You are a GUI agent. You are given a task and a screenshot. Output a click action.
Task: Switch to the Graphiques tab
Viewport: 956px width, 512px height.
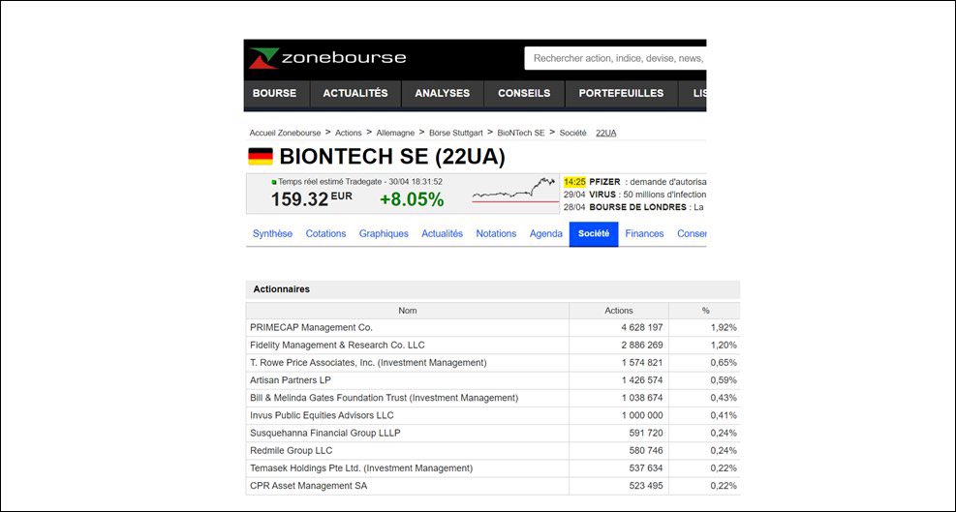point(384,233)
